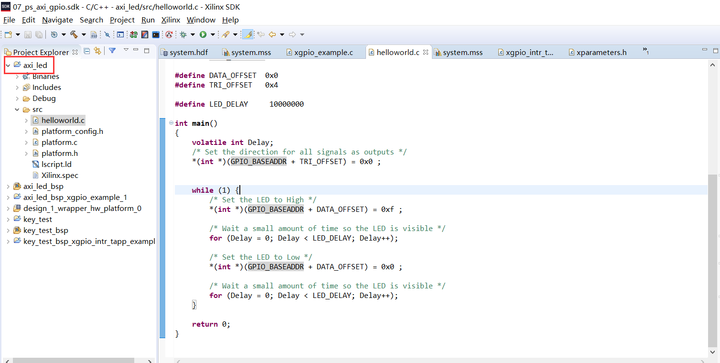Open Project Explorer View Menu triangle

(x=126, y=50)
